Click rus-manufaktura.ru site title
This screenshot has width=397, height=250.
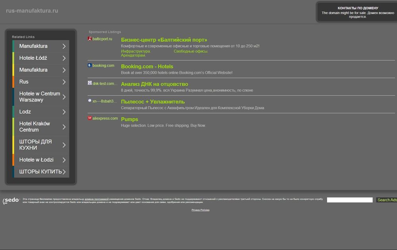[x=32, y=11]
